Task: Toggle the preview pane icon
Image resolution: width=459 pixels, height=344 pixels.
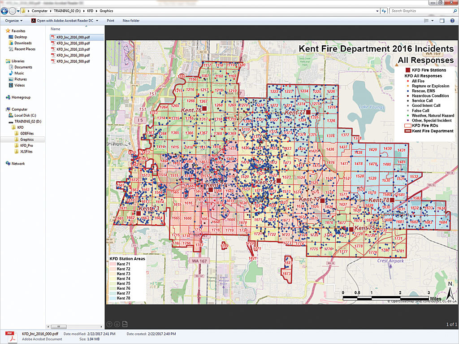Action: point(442,21)
